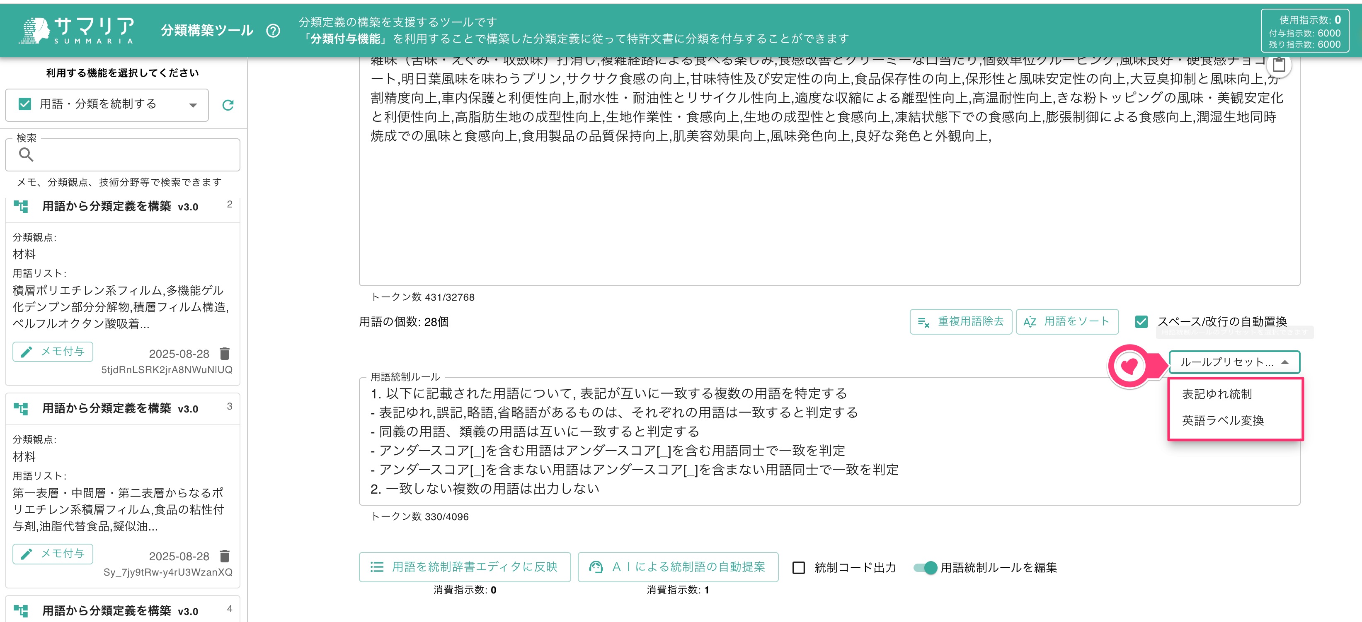Viewport: 1362px width, 622px height.
Task: Click 用語を統制辞書エディタに反映 button
Action: click(x=465, y=567)
